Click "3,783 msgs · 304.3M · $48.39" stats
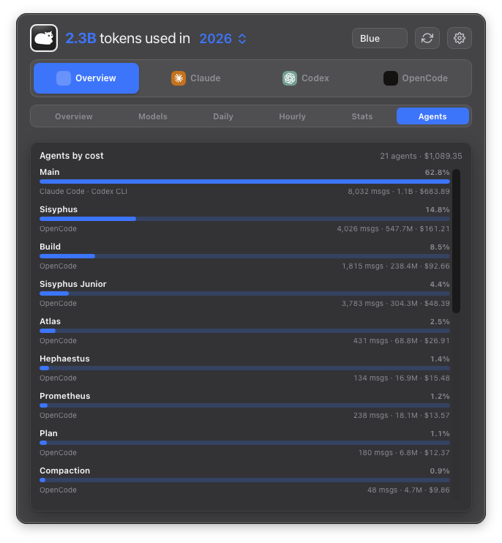502x543 pixels. (x=396, y=304)
